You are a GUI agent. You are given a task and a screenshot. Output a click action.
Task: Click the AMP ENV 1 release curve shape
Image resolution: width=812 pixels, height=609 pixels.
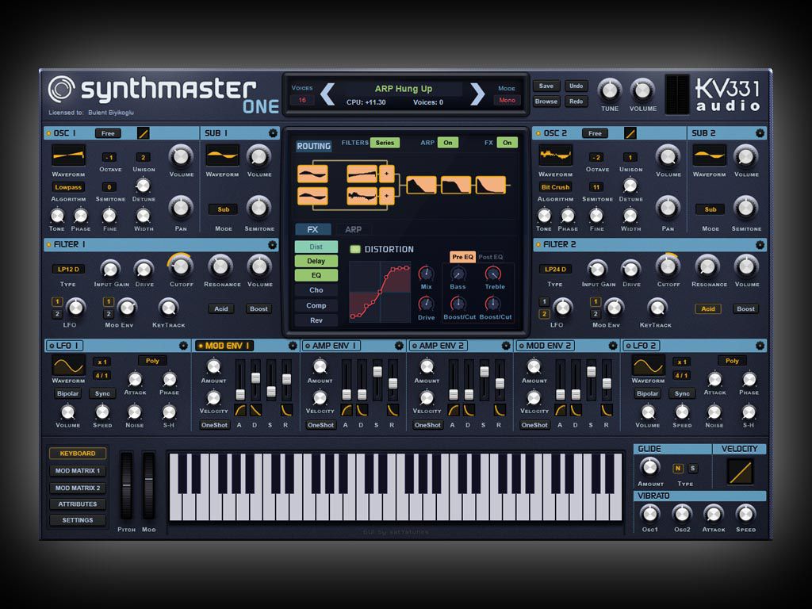[393, 410]
